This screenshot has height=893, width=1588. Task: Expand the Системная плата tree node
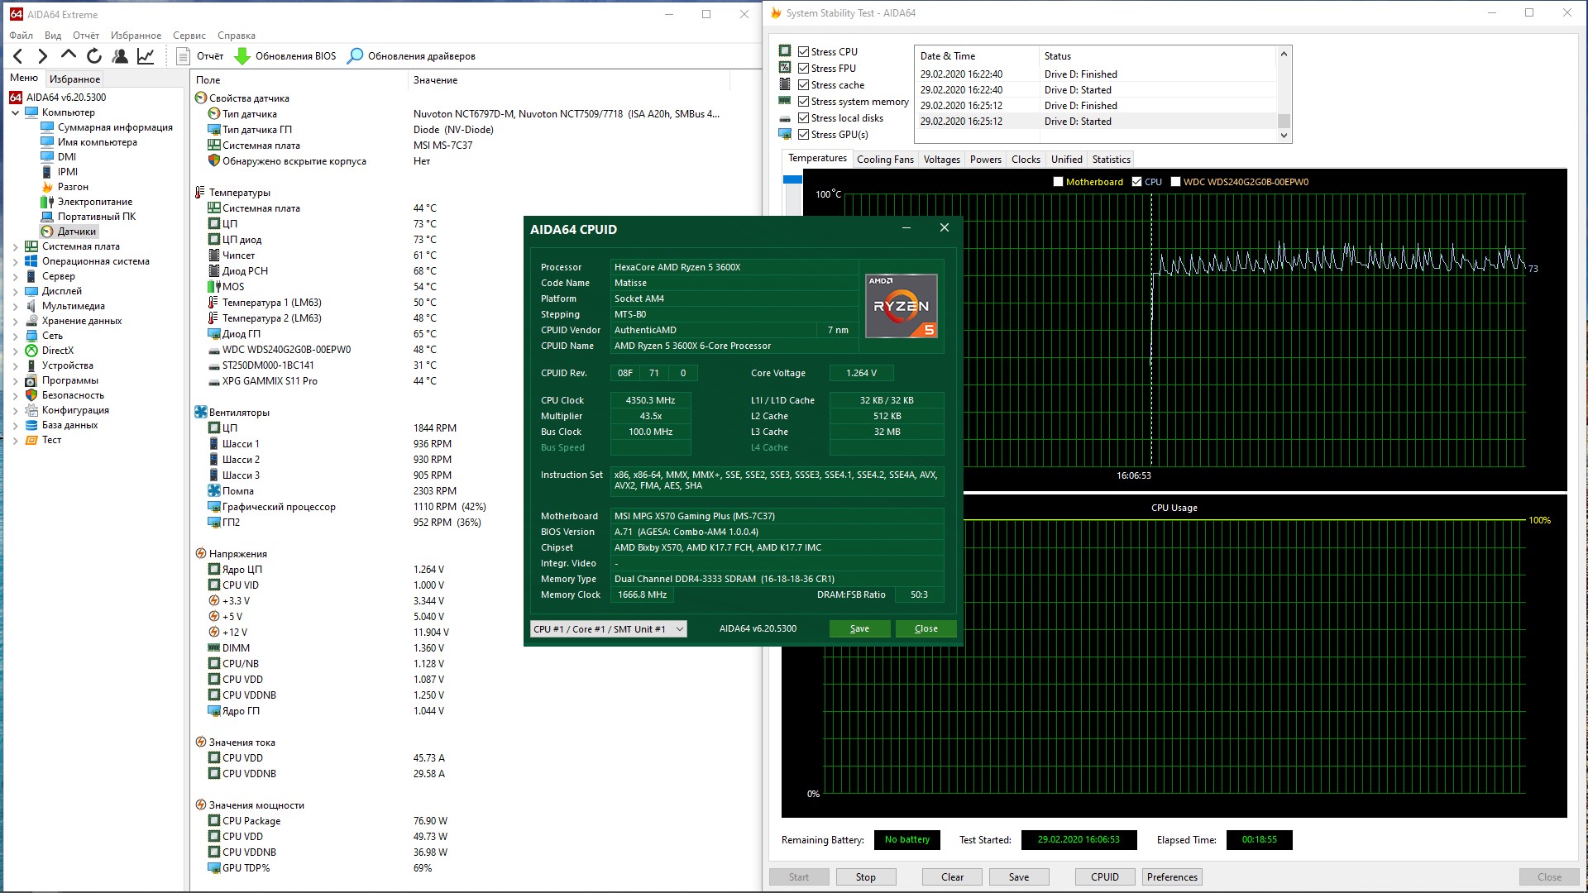coord(15,246)
